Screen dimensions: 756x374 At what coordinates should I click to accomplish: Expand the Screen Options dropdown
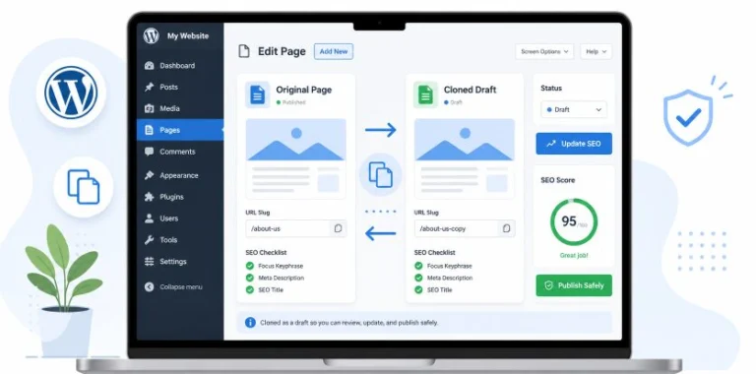[x=544, y=51]
